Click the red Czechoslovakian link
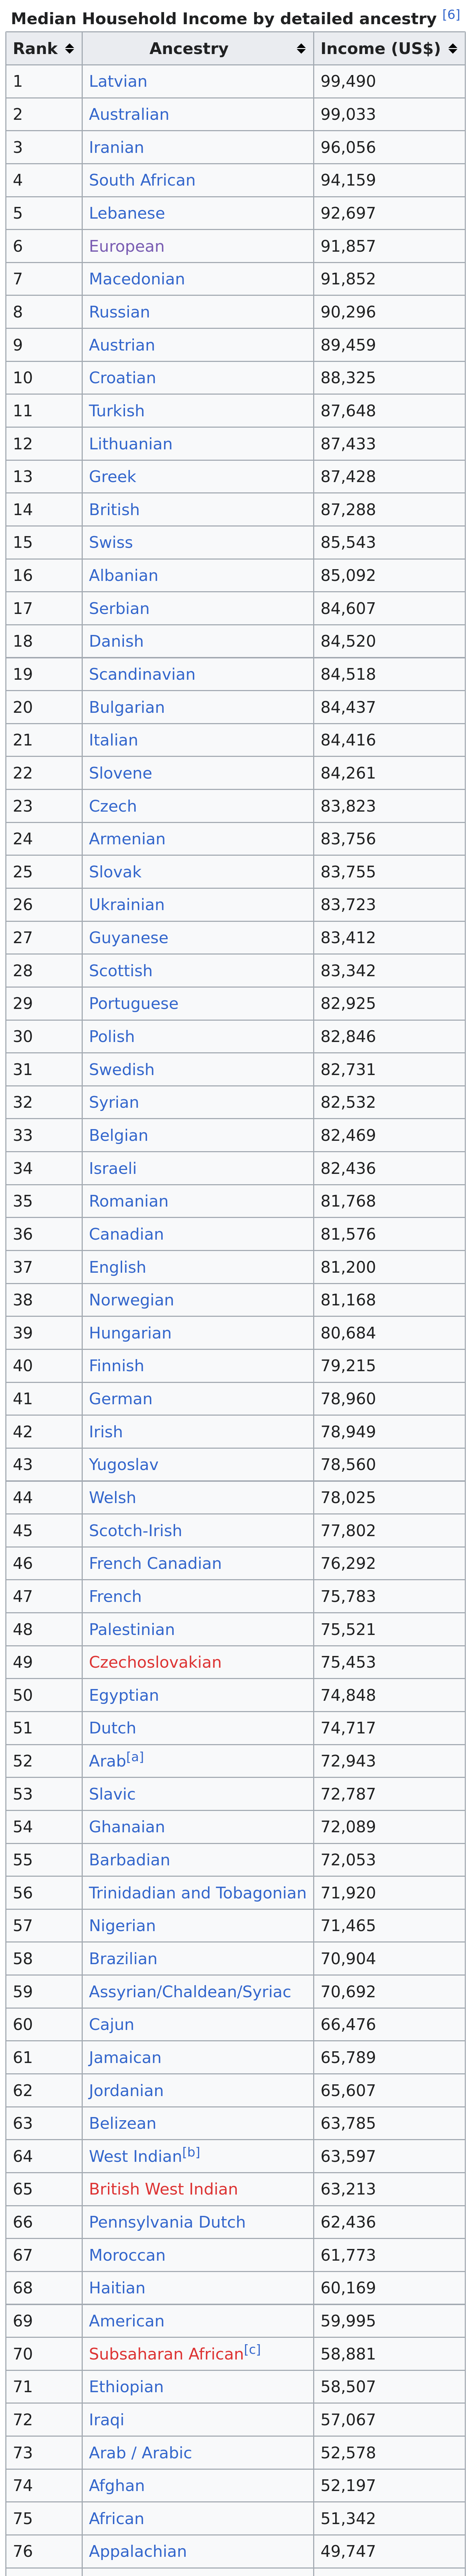The width and height of the screenshot is (474, 2576). tap(155, 1662)
